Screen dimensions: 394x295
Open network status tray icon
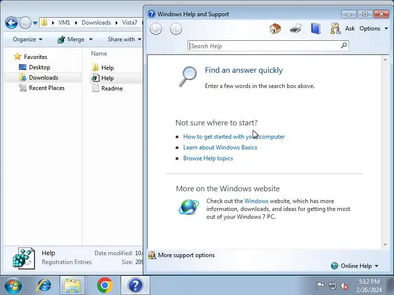(x=332, y=286)
